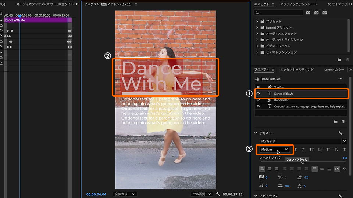The image size is (353, 198).
Task: Toggle left align text button
Action: [x=262, y=169]
